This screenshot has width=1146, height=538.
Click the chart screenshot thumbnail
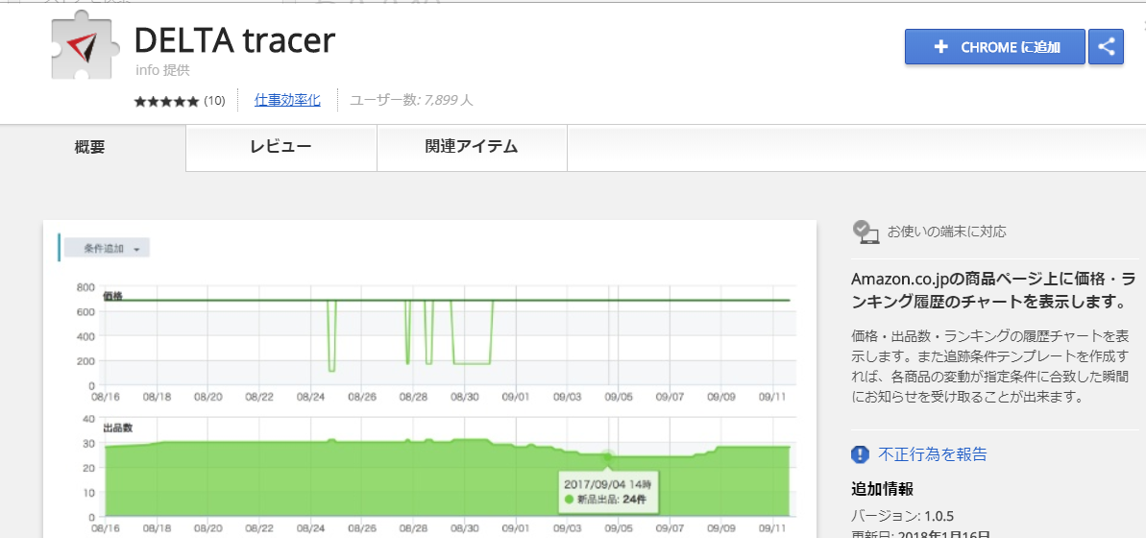coord(429,379)
